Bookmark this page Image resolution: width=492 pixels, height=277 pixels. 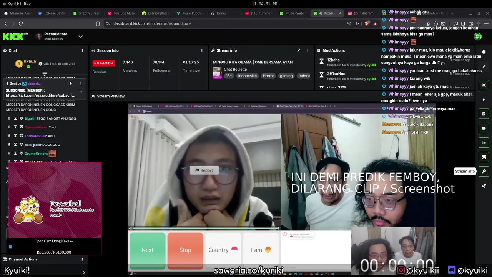coord(98,23)
